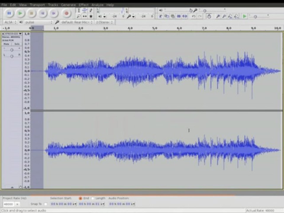Click the Trim audio icon
The width and height of the screenshot is (284, 213).
(179, 16)
